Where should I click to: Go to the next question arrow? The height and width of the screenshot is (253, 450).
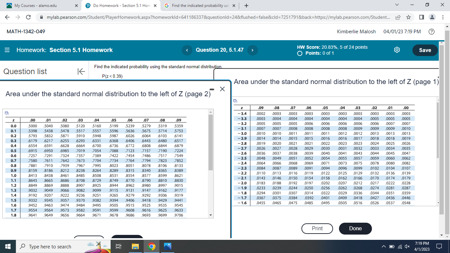(x=252, y=50)
